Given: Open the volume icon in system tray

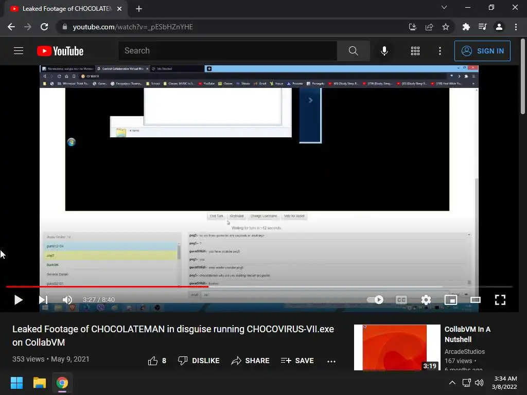Looking at the screenshot, I should pyautogui.click(x=479, y=383).
